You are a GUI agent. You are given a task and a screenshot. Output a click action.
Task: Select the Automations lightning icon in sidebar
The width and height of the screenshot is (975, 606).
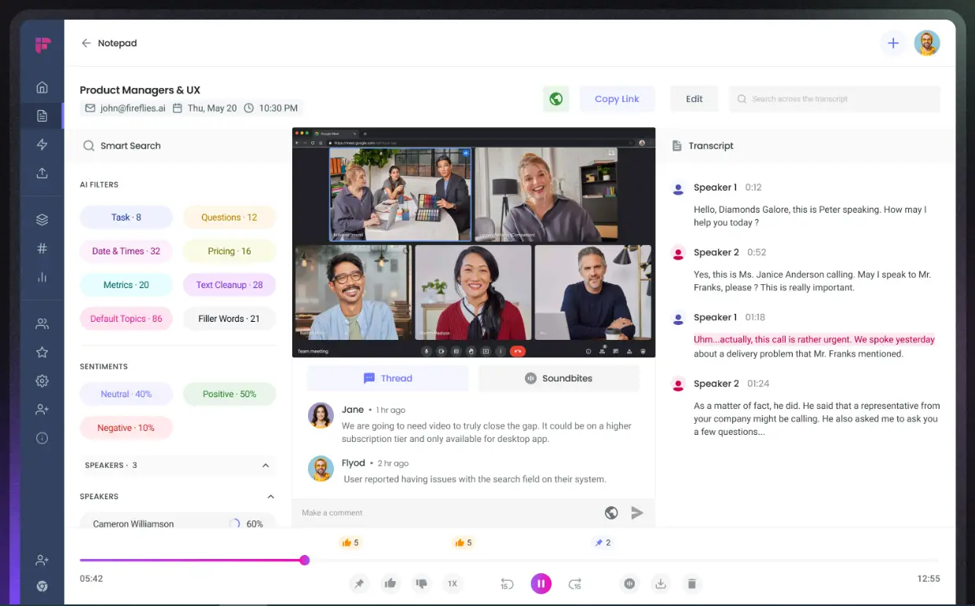[42, 144]
